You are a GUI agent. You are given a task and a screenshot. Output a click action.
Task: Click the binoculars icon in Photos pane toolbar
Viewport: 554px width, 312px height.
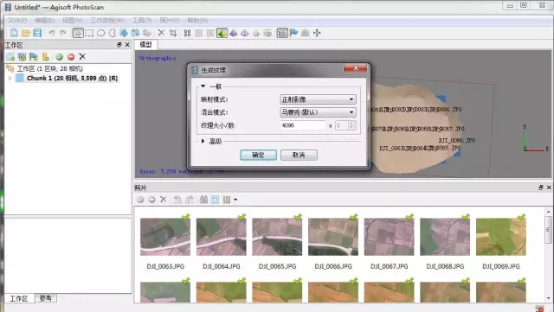click(203, 200)
